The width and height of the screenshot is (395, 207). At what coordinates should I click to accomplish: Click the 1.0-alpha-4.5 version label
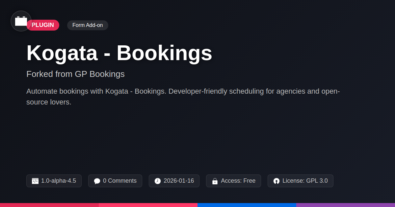59,181
